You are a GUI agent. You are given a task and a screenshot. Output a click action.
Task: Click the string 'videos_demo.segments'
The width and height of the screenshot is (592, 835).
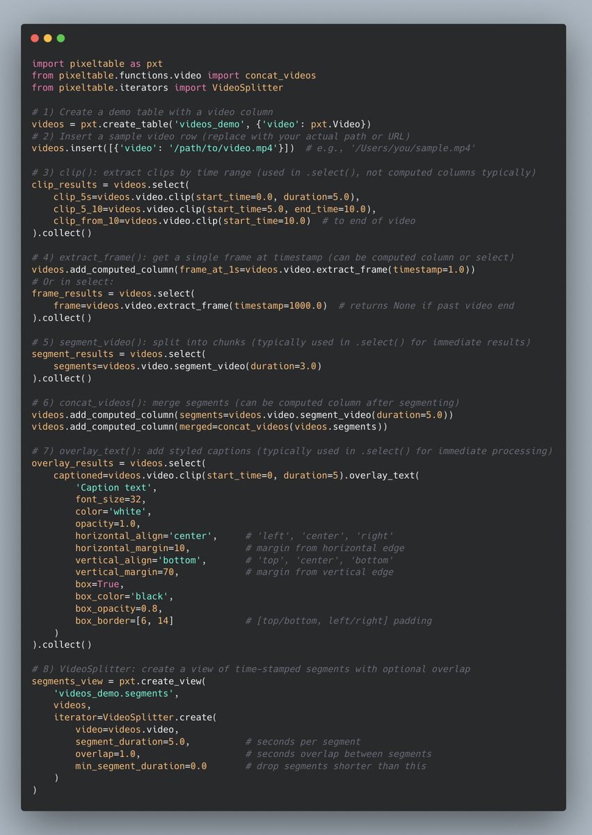coord(113,693)
